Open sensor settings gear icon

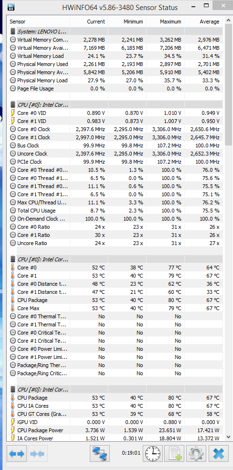click(x=197, y=454)
